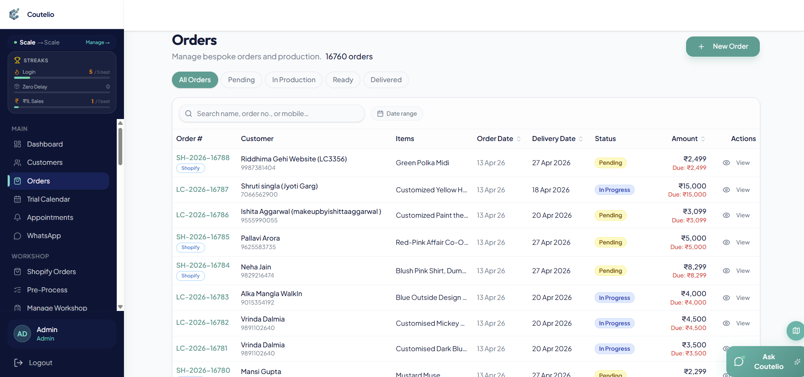Sort orders by Delivery Date
The height and width of the screenshot is (377, 804).
tap(581, 139)
